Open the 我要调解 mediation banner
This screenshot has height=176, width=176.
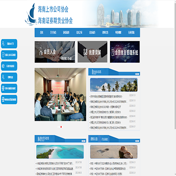click(92, 52)
